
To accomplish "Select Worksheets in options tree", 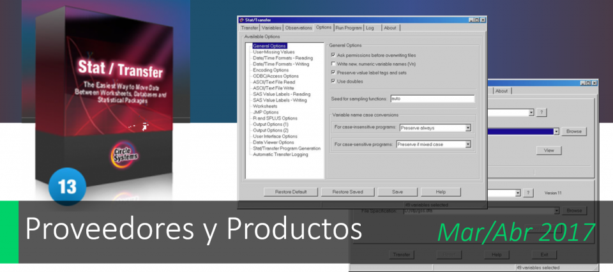I will pos(265,106).
